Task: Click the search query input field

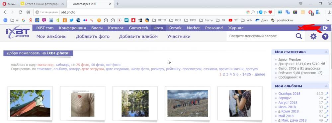Action: (x=260, y=36)
